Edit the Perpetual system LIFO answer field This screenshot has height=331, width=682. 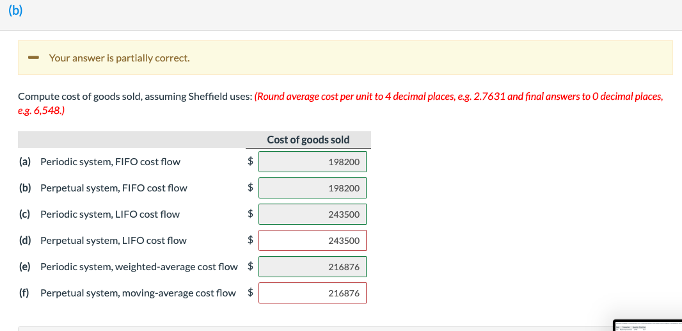point(312,241)
